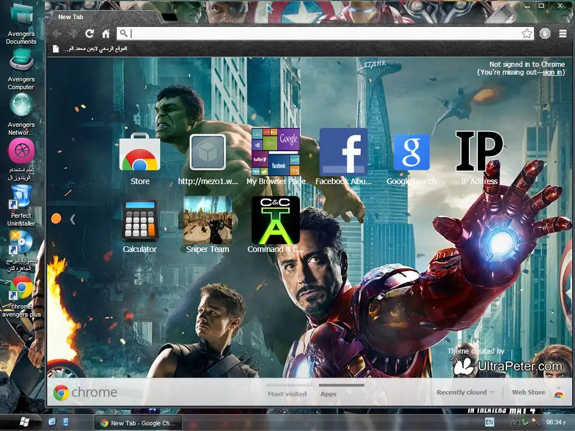Click the sign in link
Image resolution: width=575 pixels, height=431 pixels.
click(x=553, y=72)
